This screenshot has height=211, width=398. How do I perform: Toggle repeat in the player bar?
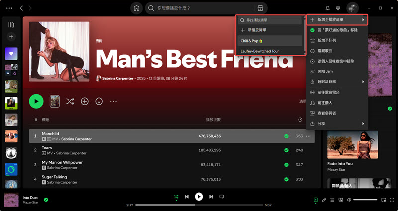[222, 196]
